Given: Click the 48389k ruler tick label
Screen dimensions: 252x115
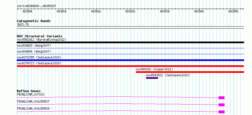Looking at the screenshot, I should (x=27, y=12).
